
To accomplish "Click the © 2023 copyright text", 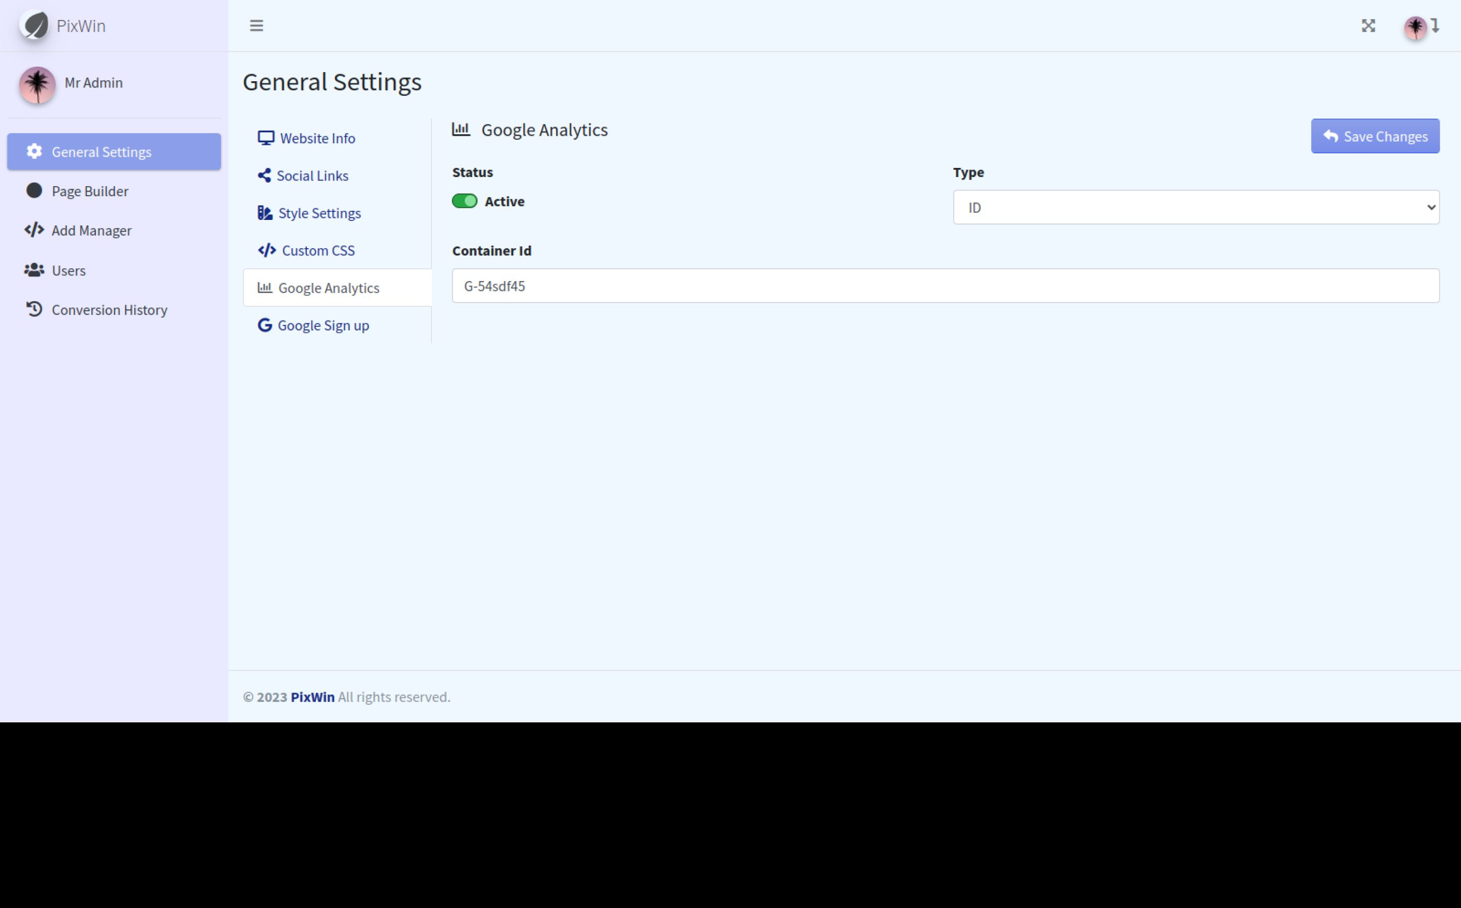I will point(265,697).
